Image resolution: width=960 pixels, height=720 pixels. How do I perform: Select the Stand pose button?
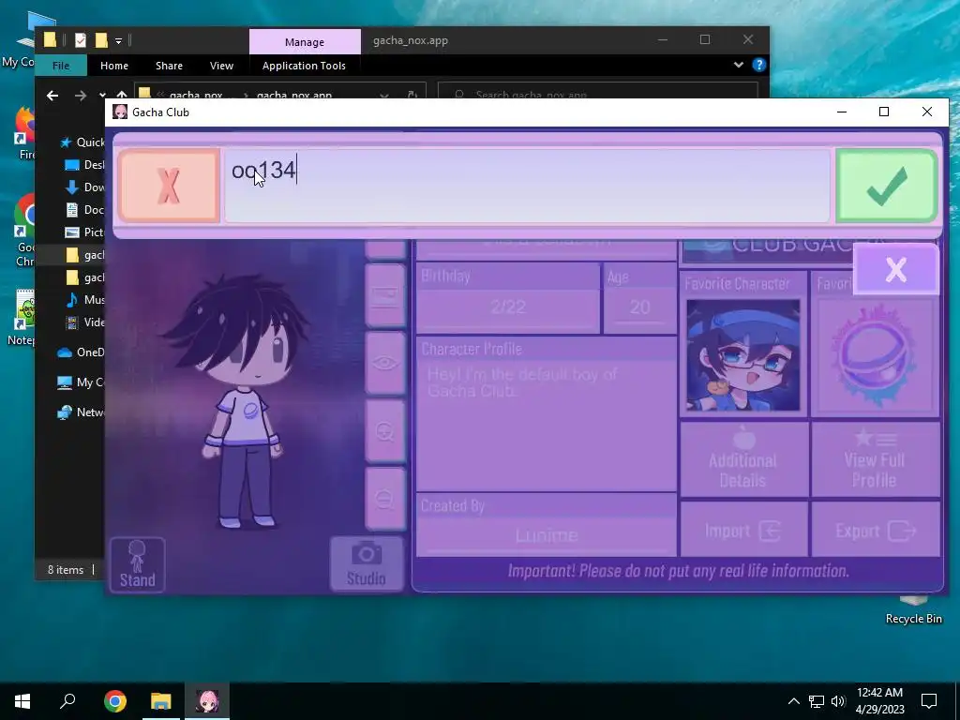point(137,564)
